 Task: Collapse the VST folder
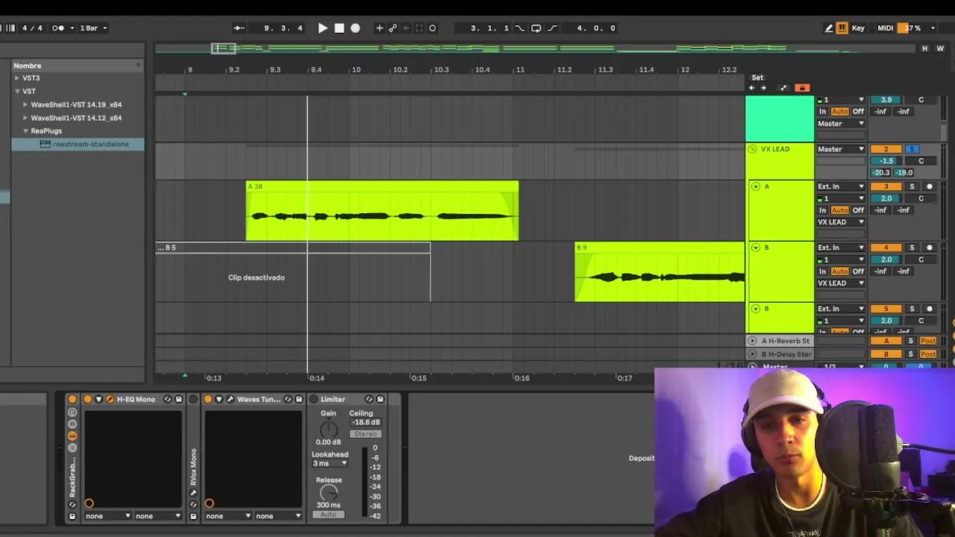(x=17, y=91)
